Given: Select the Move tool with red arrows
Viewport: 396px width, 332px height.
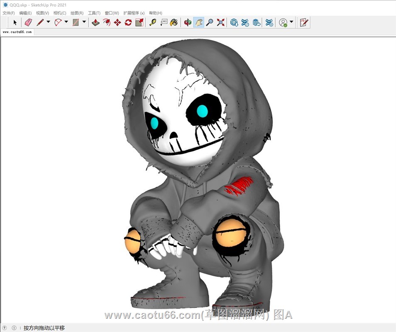Looking at the screenshot, I should coord(117,22).
